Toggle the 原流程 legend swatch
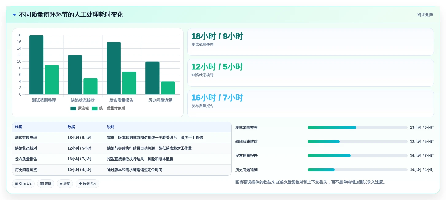This screenshot has height=200, width=446. tap(73, 109)
